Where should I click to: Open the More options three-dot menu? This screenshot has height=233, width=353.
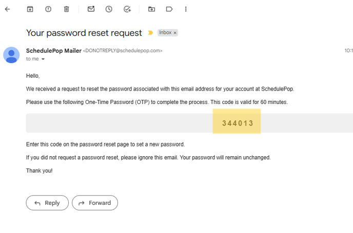click(x=186, y=9)
